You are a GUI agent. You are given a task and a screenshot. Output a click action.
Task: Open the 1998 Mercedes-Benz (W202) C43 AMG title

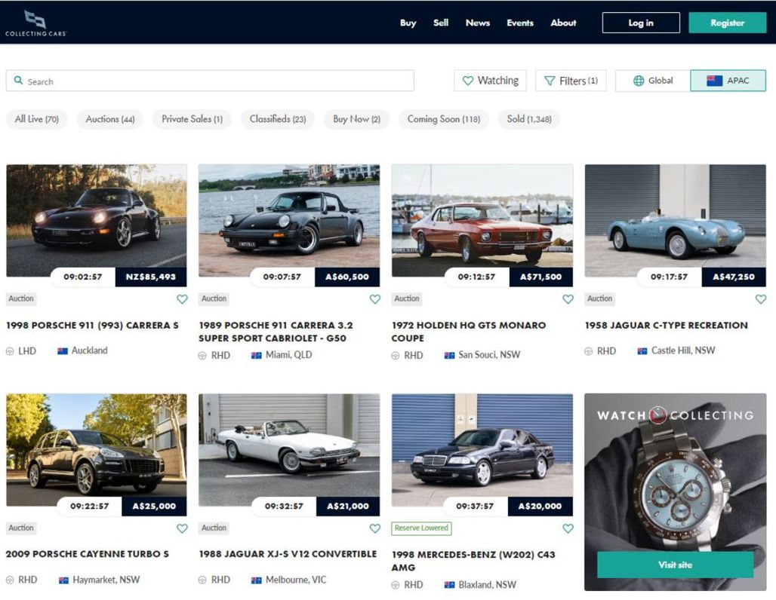point(473,561)
